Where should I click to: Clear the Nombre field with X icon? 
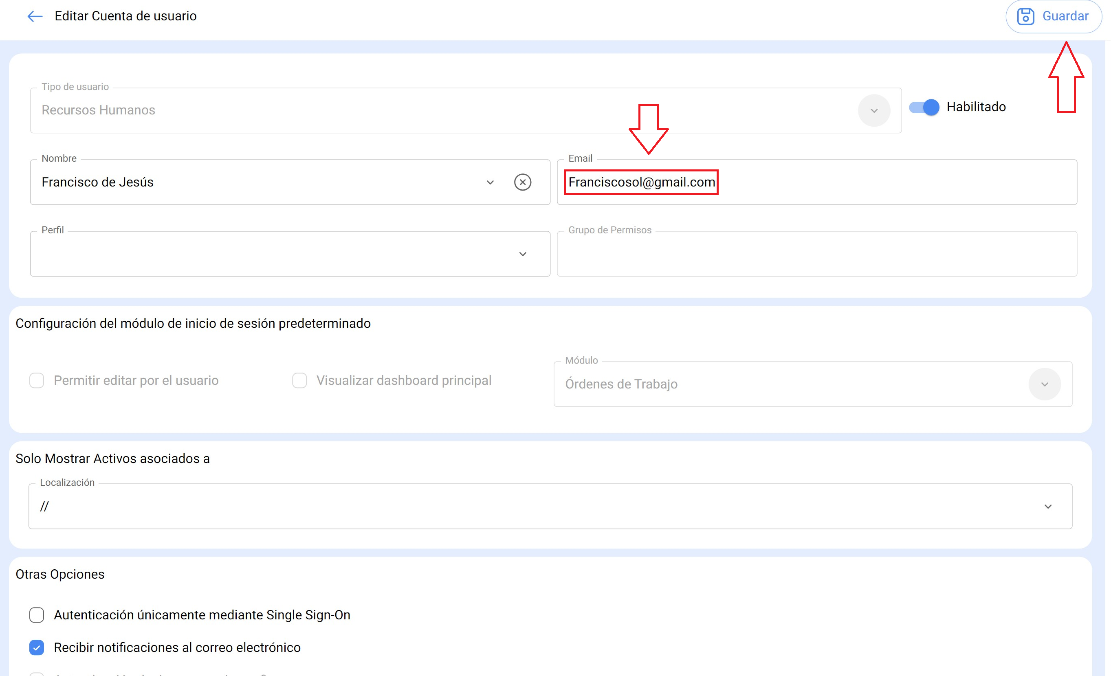[x=523, y=182]
